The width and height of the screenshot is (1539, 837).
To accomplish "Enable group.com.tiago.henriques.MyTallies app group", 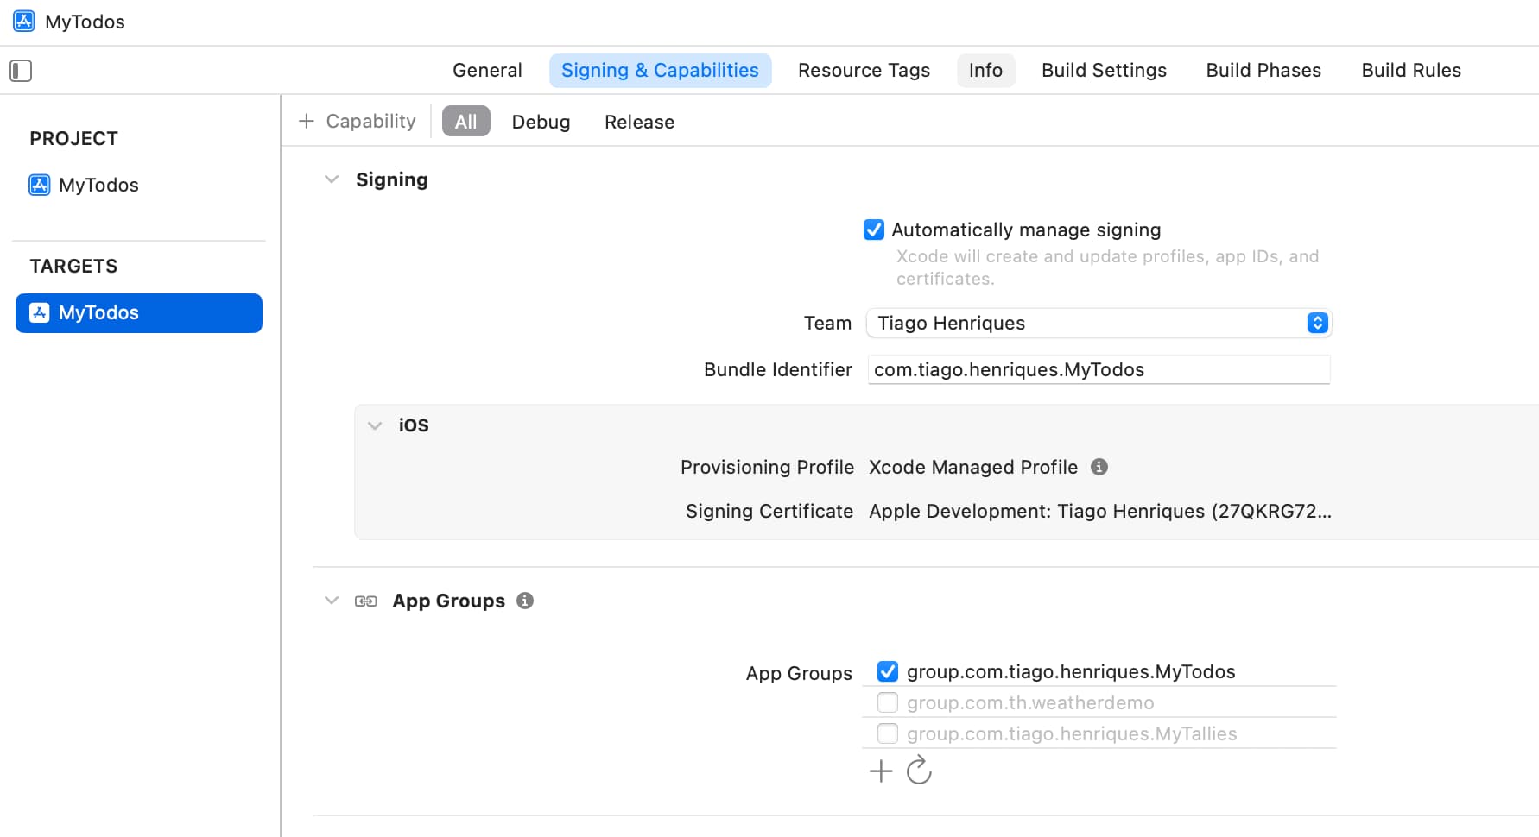I will point(888,733).
